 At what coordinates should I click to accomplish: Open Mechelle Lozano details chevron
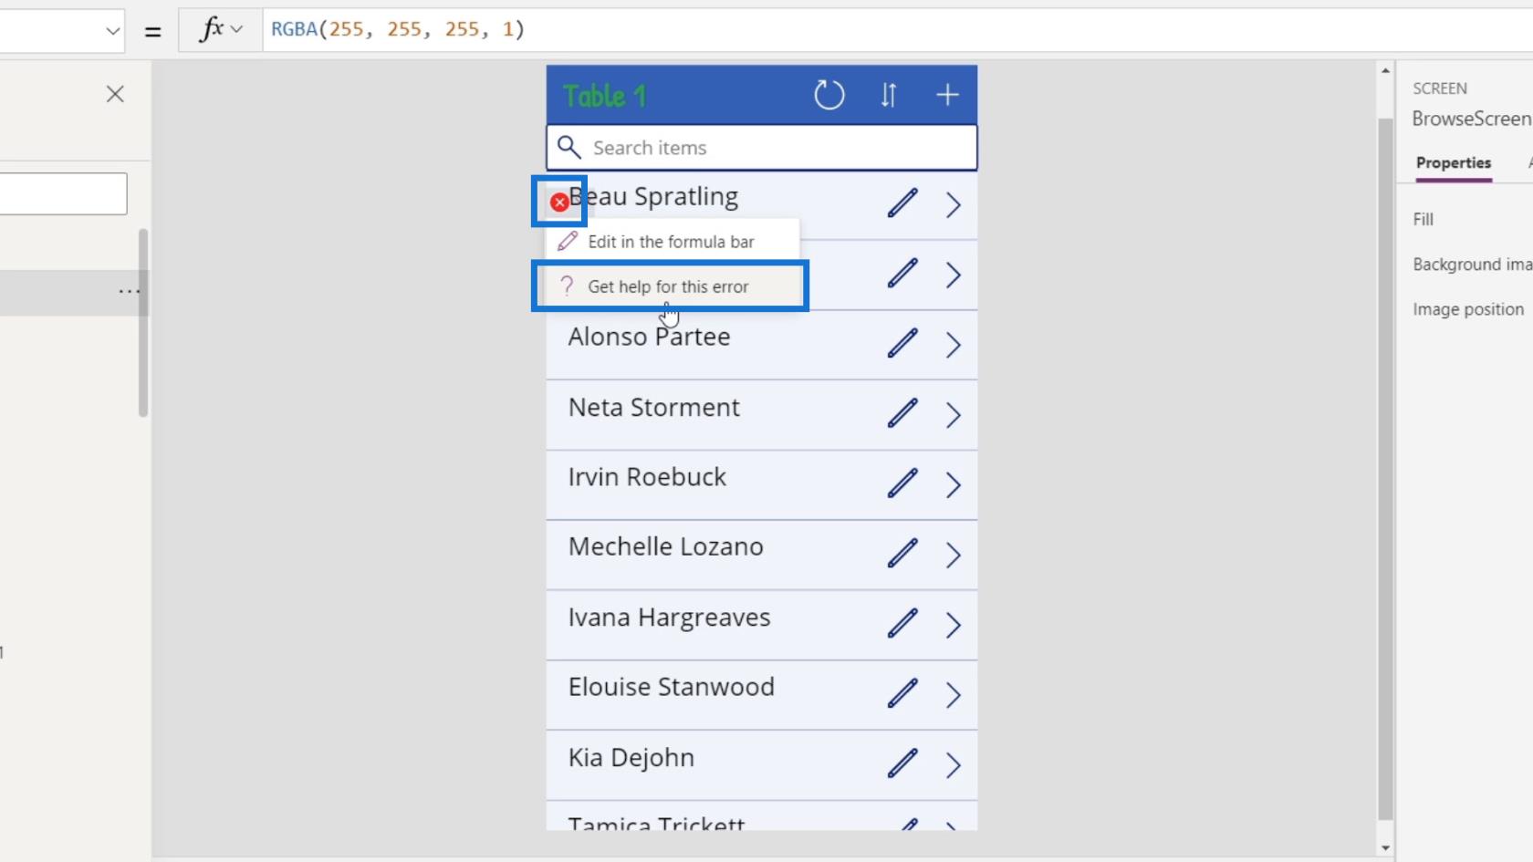tap(954, 555)
